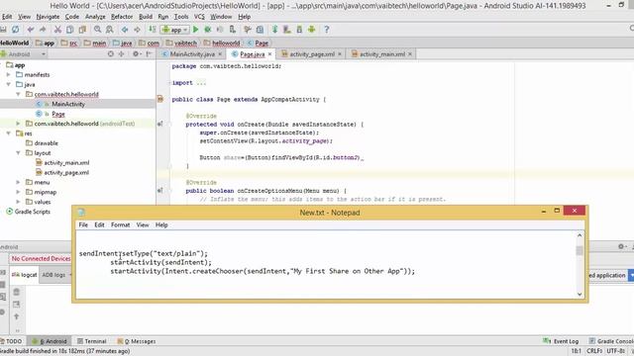This screenshot has height=356, width=634.
Task: Click the Synchronize icon in the toolbar
Action: pyautogui.click(x=15, y=30)
